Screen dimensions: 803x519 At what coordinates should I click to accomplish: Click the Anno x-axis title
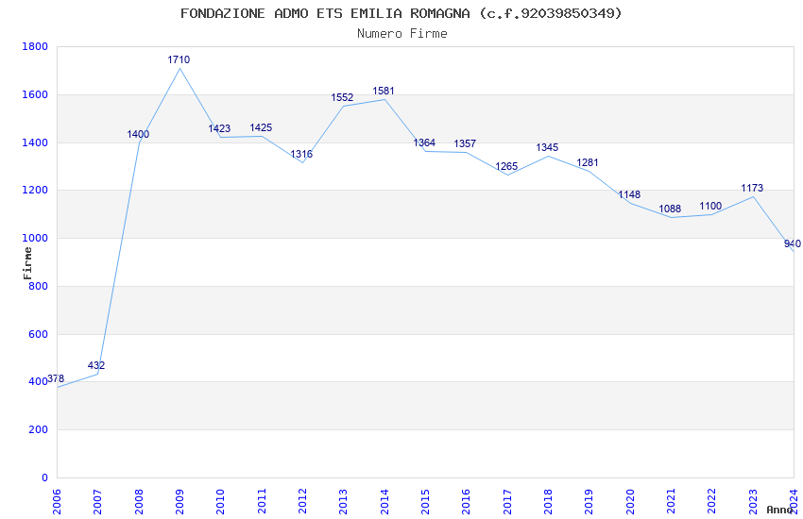779,510
